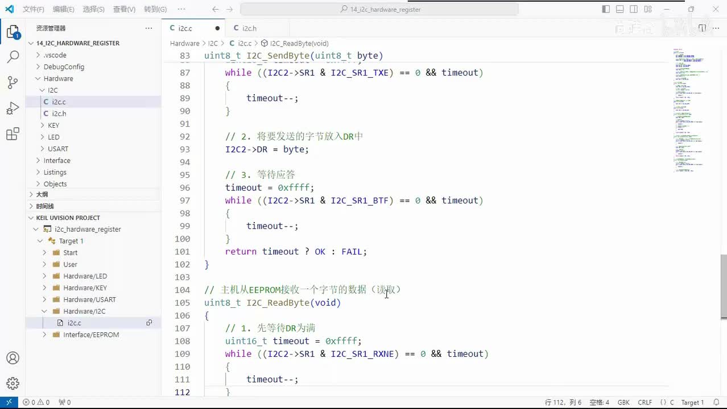Collapse the I2C folder in explorer
The height and width of the screenshot is (409, 727).
coord(52,90)
